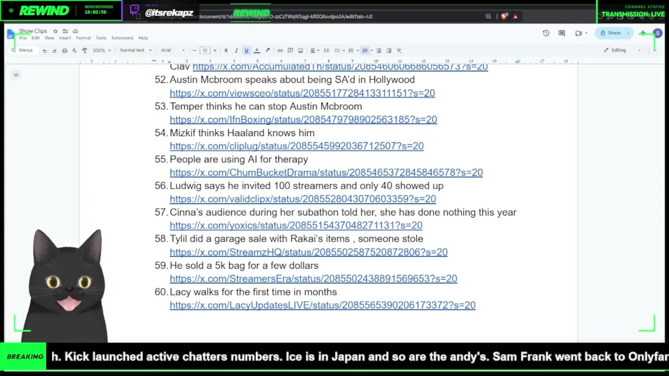
Task: Open the text color picker
Action: [257, 51]
